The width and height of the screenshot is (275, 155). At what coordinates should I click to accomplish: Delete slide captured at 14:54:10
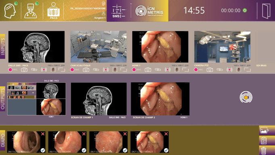click(125, 134)
